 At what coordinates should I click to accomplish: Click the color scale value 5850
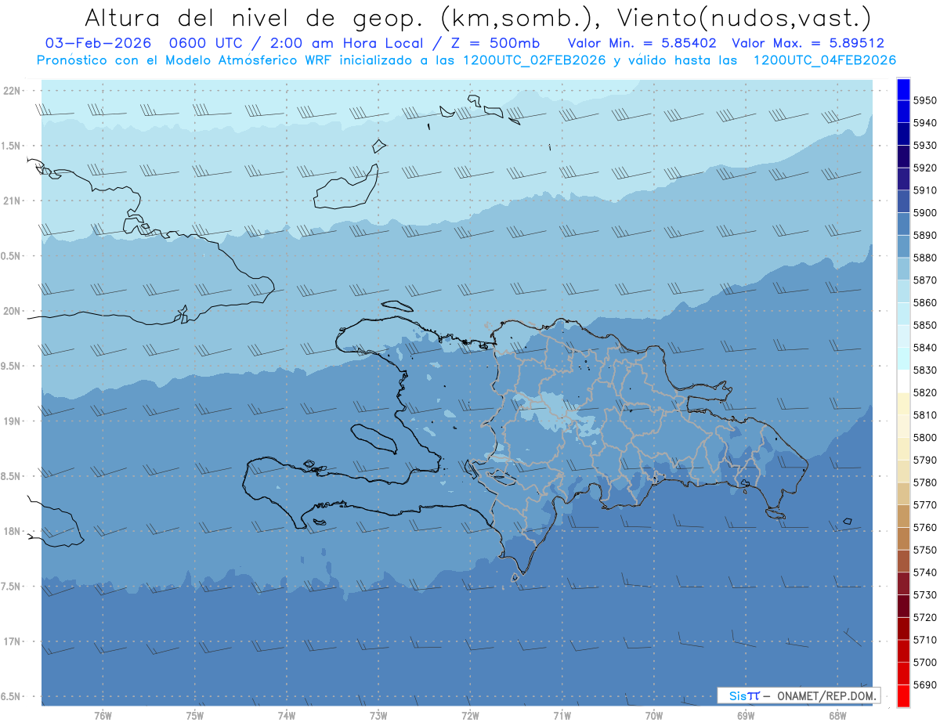click(x=924, y=325)
